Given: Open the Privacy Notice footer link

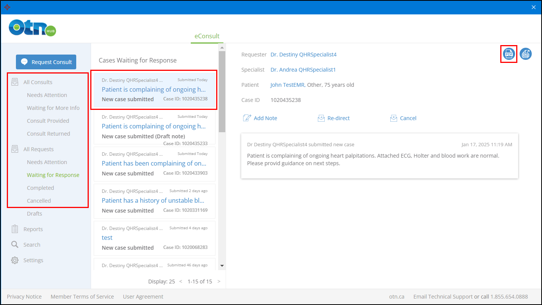Looking at the screenshot, I should tap(24, 297).
